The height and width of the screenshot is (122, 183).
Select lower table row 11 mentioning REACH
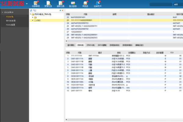click(x=124, y=85)
